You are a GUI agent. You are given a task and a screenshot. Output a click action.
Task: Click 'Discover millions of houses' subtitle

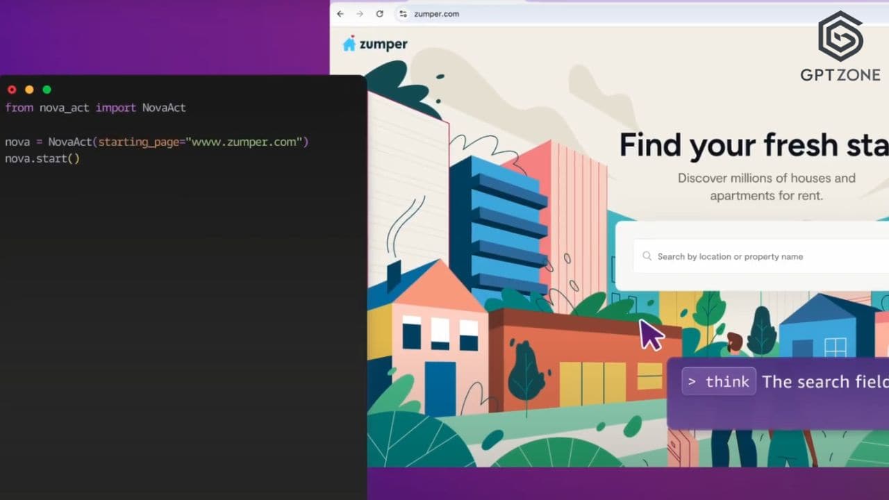click(x=767, y=187)
